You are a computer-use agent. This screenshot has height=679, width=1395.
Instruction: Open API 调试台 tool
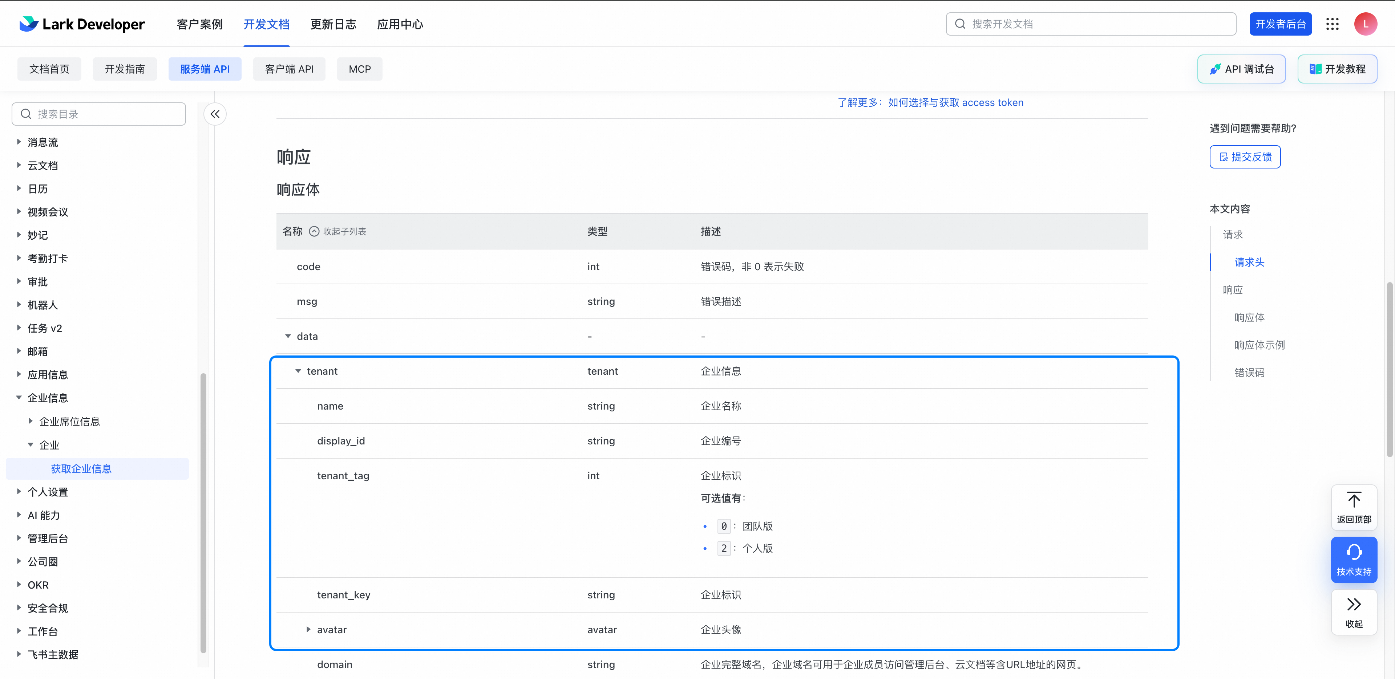[1241, 69]
